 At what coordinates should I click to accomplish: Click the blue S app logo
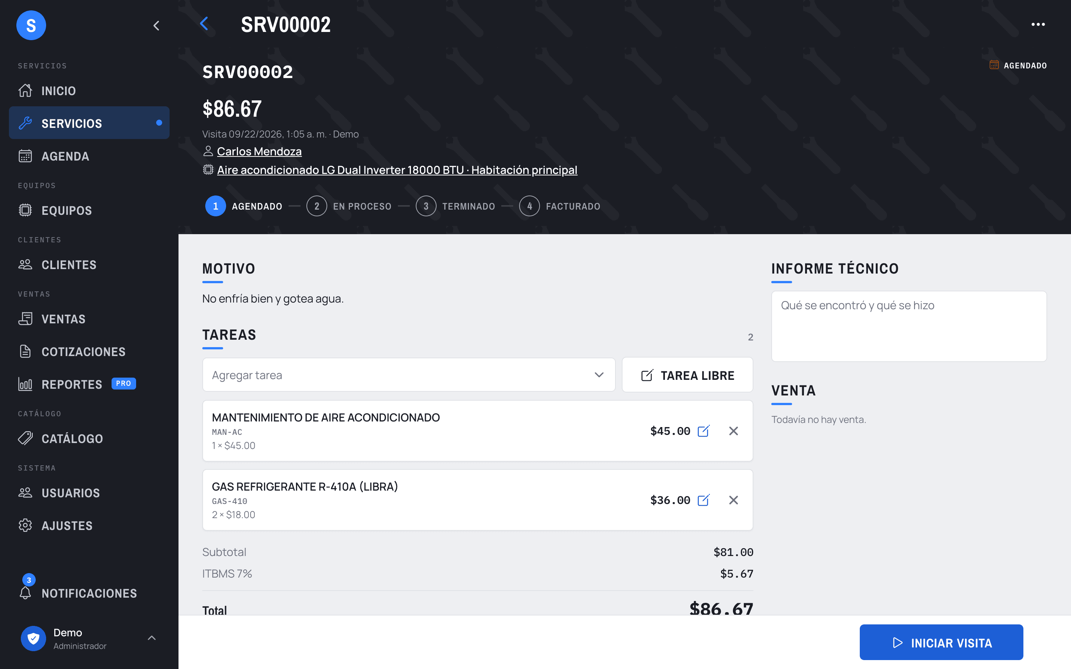[31, 25]
